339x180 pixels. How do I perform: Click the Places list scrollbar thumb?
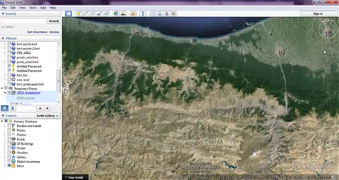58,81
